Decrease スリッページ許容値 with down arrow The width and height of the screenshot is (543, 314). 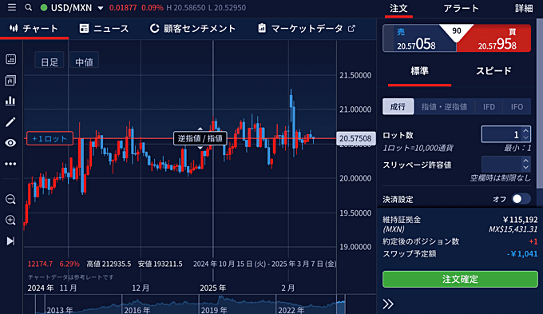(x=525, y=168)
